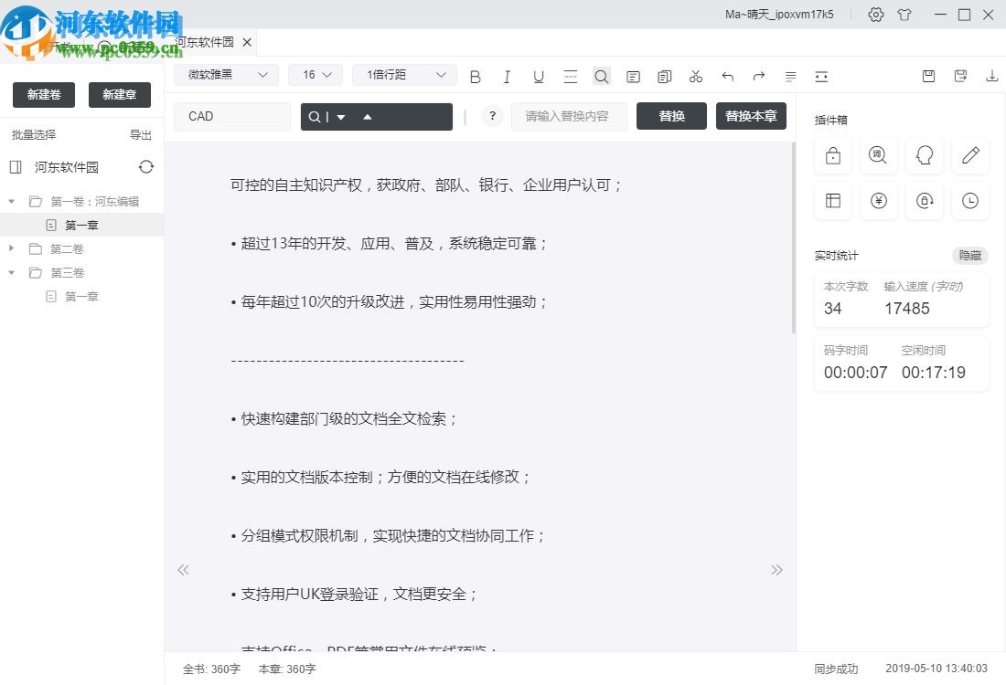Screen dimensions: 1006x685
Task: Expand 第二卷 in the chapter tree
Action: (11, 248)
